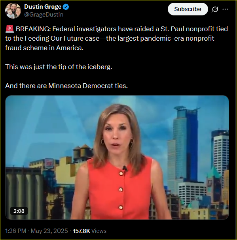The image size is (237, 240).
Task: Open the 1:26 PM timestamp link
Action: click(16, 231)
